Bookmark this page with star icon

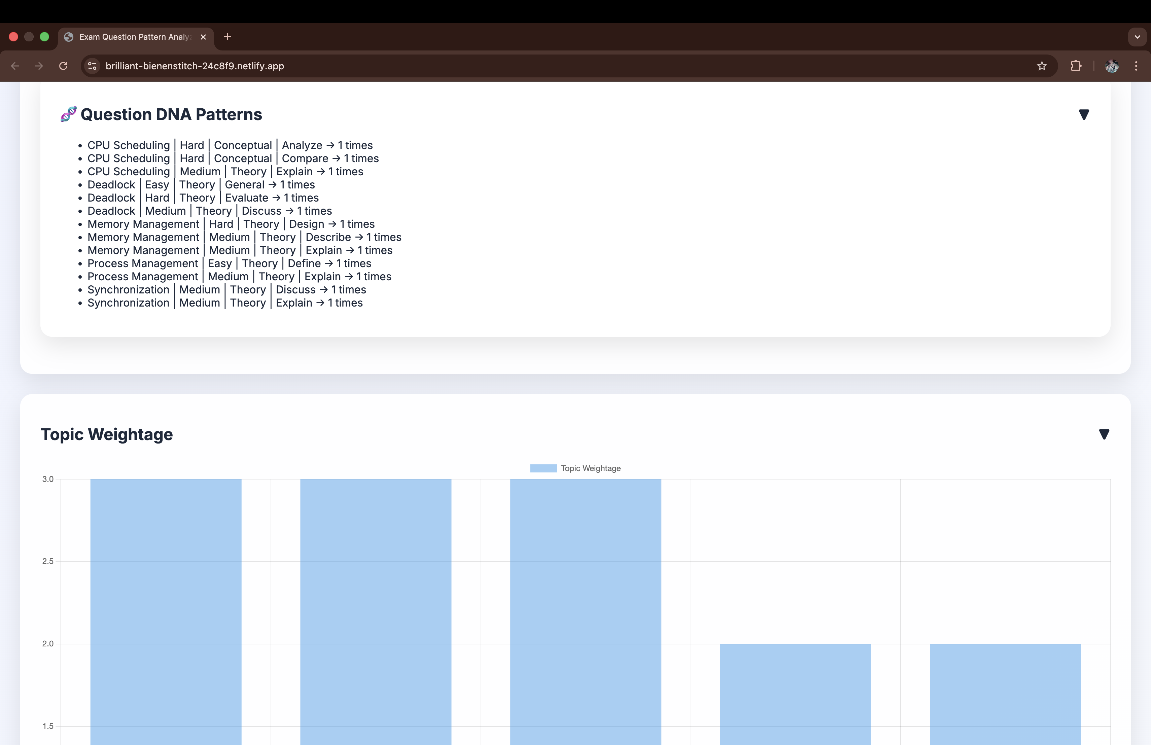pyautogui.click(x=1042, y=66)
